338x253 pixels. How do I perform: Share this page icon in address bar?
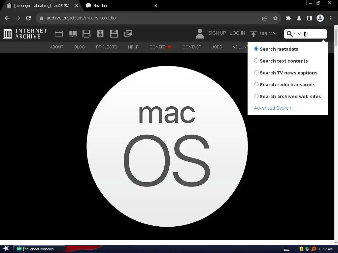pyautogui.click(x=265, y=18)
